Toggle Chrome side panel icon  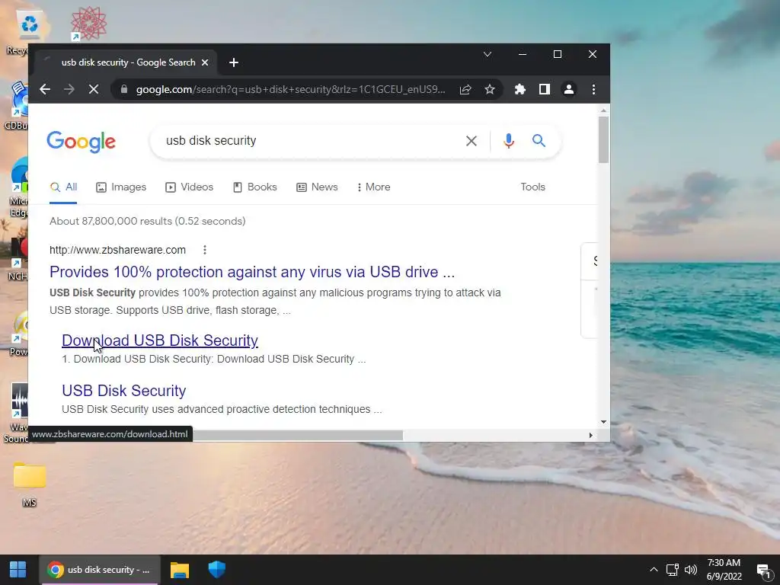[x=544, y=90]
